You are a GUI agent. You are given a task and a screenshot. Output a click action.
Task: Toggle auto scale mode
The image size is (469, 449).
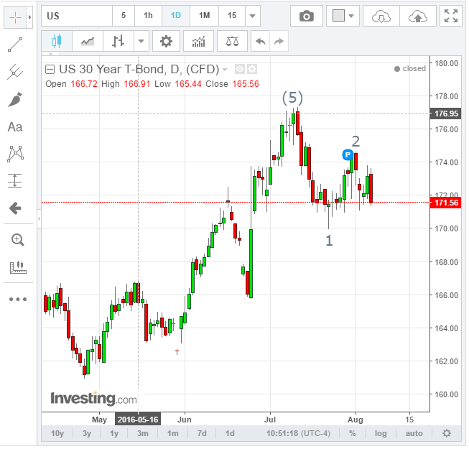pos(414,433)
